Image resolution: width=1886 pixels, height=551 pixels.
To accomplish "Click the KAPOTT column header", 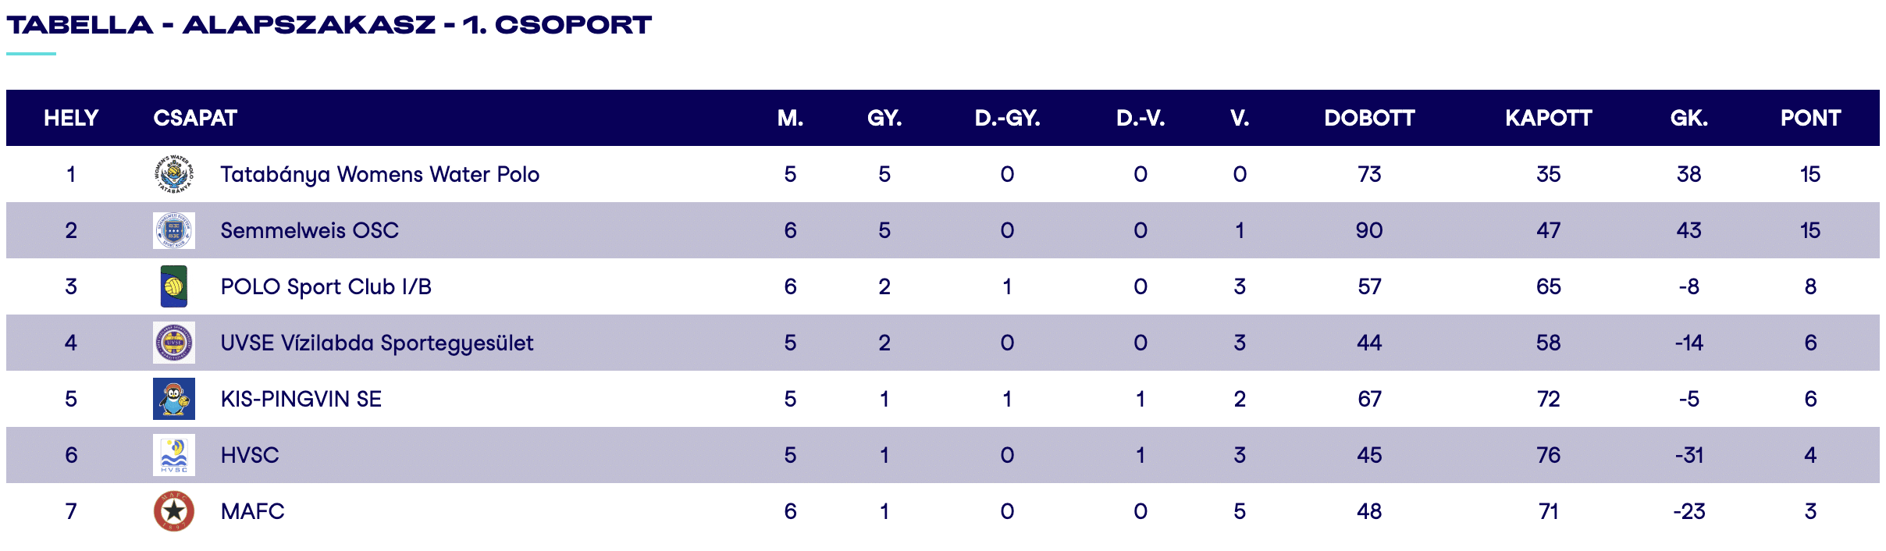I will tap(1548, 118).
